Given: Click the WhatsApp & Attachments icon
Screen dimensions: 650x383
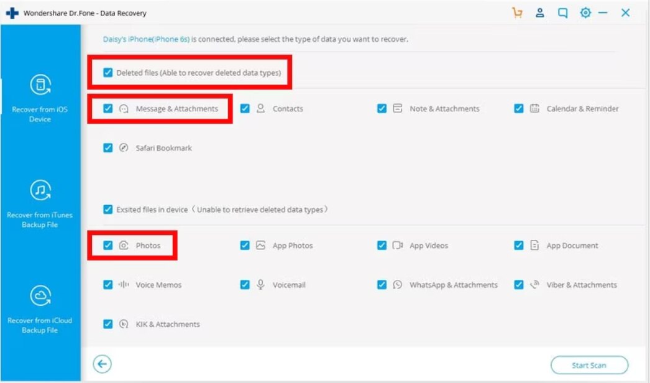Looking at the screenshot, I should pos(398,285).
